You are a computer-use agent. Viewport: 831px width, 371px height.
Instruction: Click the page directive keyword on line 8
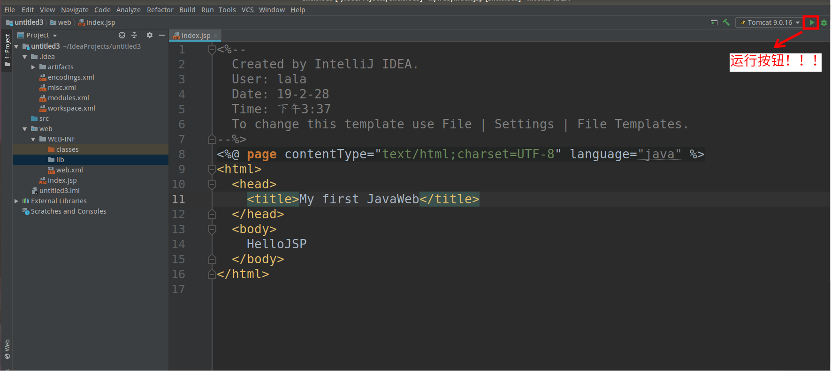[x=262, y=154]
